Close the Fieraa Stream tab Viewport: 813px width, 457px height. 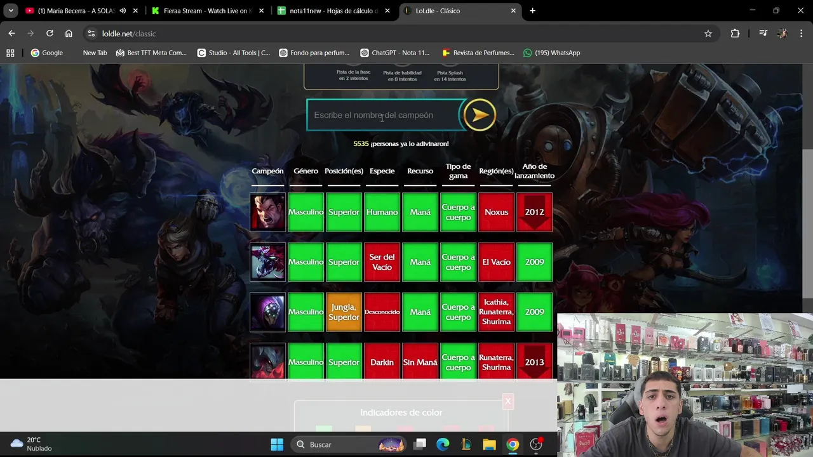262,11
